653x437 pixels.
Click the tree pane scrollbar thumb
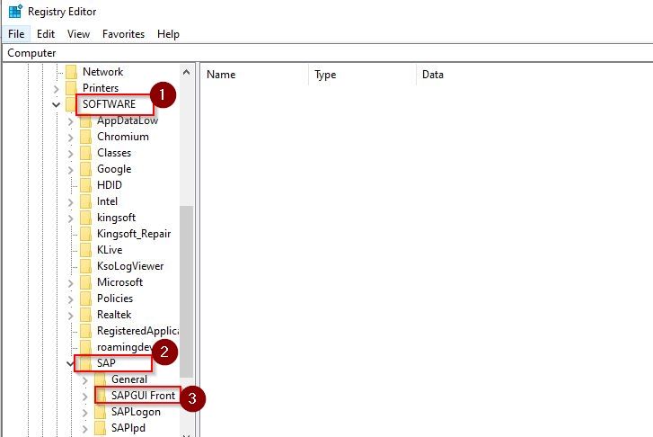[x=186, y=291]
